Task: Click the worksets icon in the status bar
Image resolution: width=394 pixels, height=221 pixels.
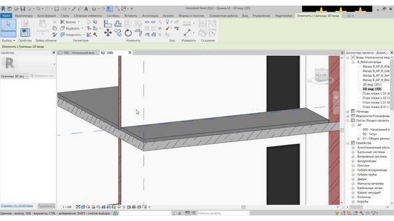Action: (115, 213)
